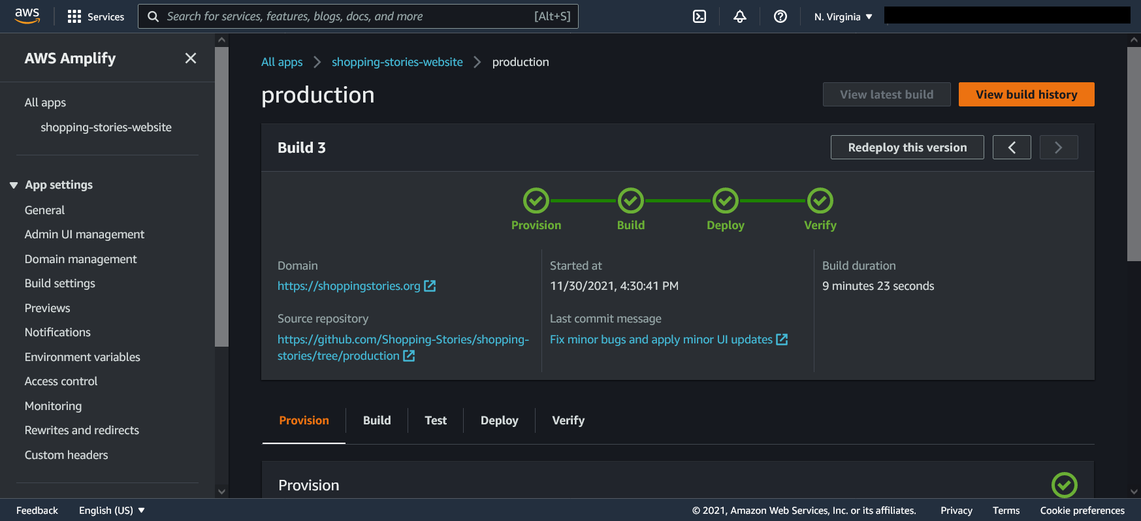
Task: Click View latest build button
Action: [887, 95]
